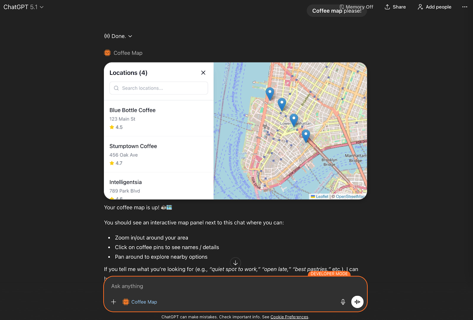Click the Coffee Map title above the widget

click(x=128, y=53)
